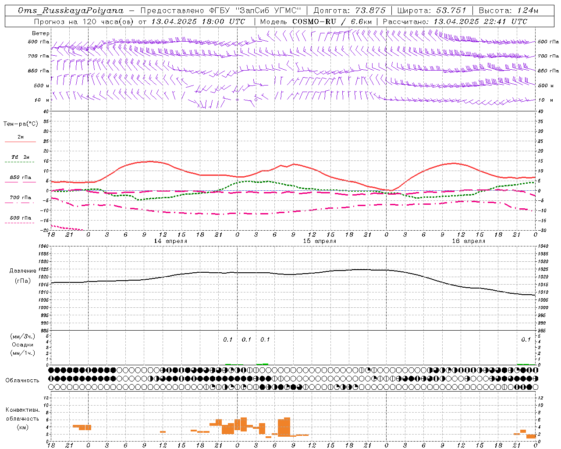Click the station title Oms_RusskayaPolyana
The image size is (561, 449).
[x=71, y=11]
